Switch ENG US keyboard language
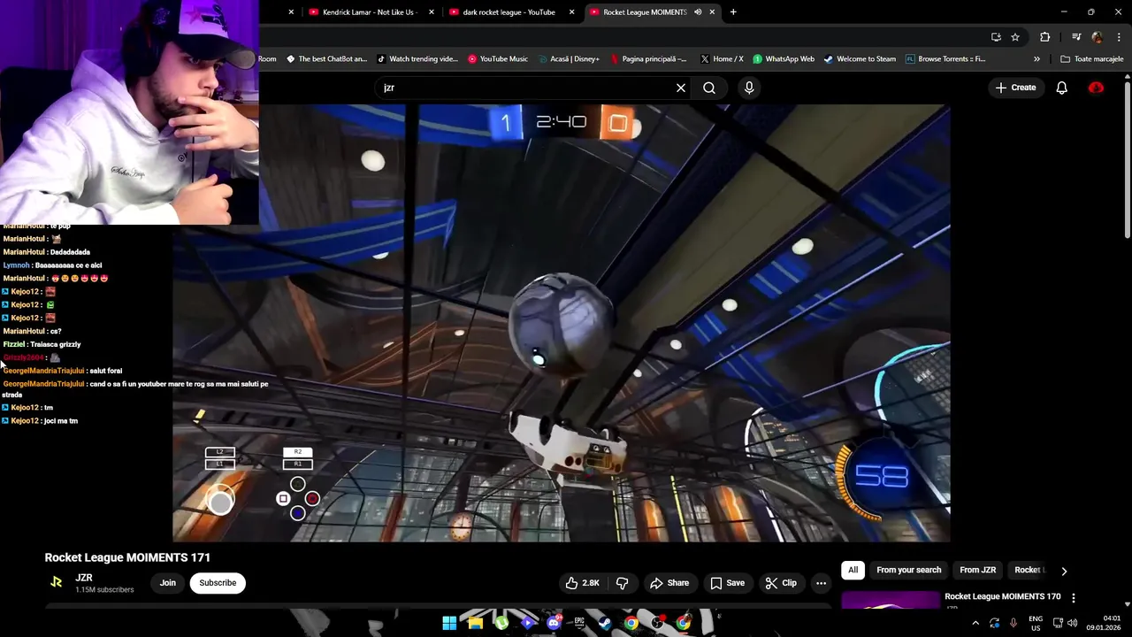The width and height of the screenshot is (1132, 637). click(x=1036, y=623)
